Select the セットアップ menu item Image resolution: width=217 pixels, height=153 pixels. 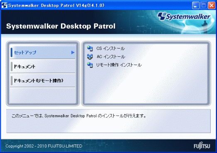coord(43,52)
